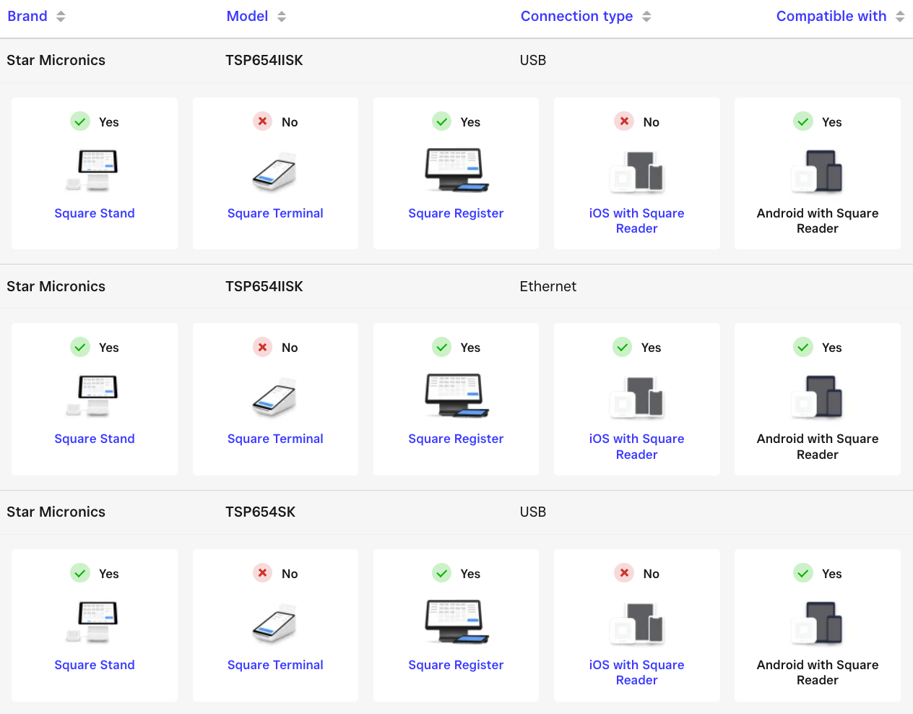The width and height of the screenshot is (913, 714).
Task: Click TSP654IISK model in the USB row
Action: (x=264, y=60)
